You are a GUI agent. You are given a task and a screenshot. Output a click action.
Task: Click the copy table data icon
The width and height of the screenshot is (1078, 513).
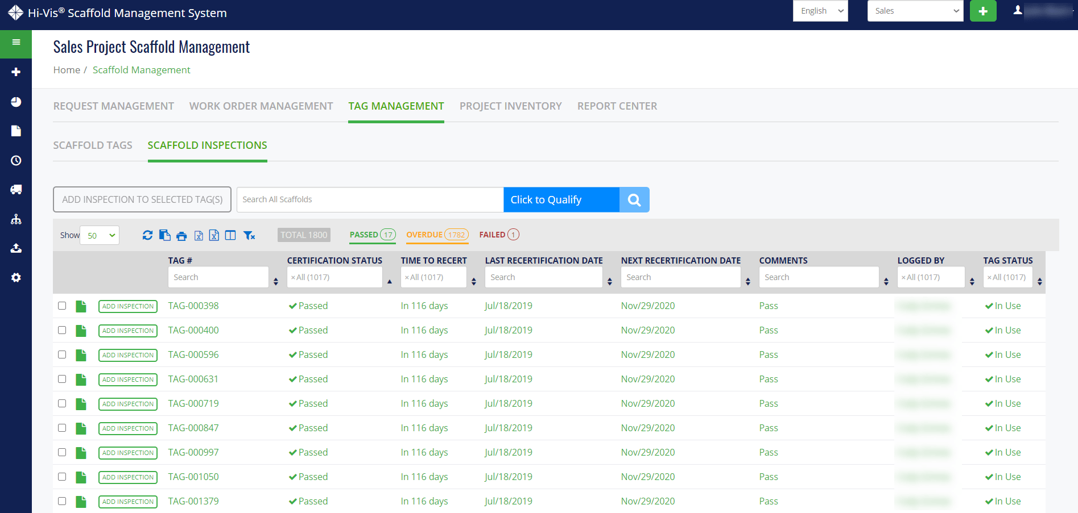click(x=165, y=235)
